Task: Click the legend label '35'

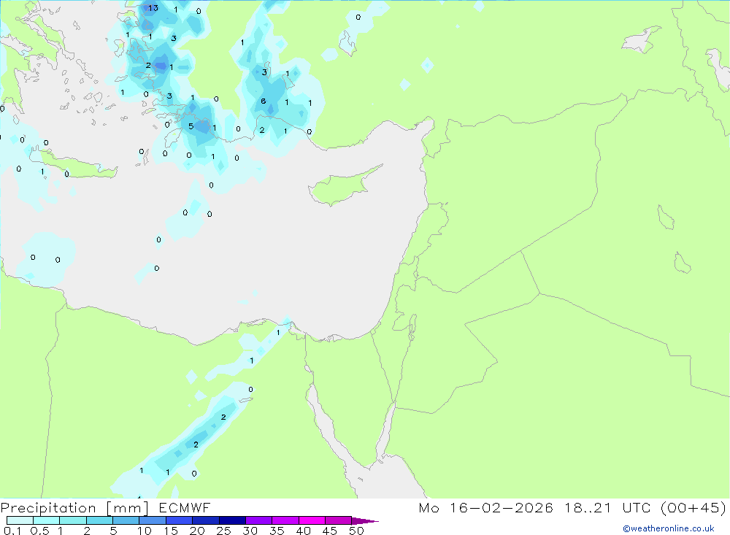Action: coord(277,531)
